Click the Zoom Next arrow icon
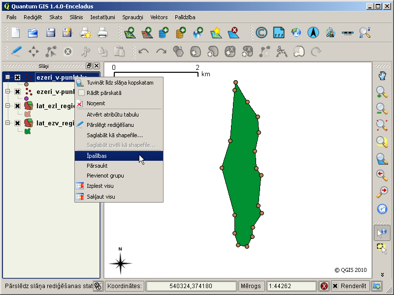 click(382, 192)
